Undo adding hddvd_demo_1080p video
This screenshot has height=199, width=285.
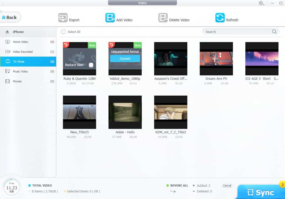tap(112, 45)
